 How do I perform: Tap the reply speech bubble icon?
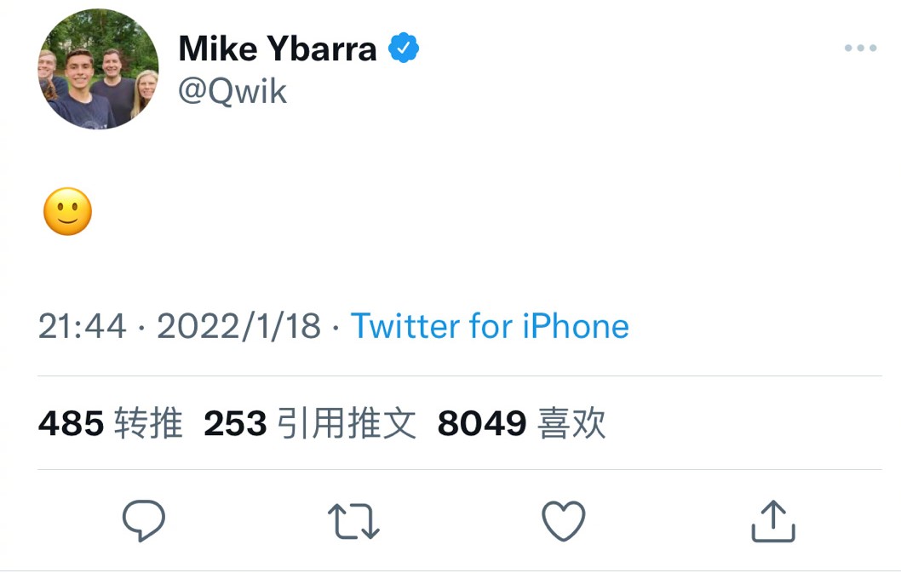point(143,520)
